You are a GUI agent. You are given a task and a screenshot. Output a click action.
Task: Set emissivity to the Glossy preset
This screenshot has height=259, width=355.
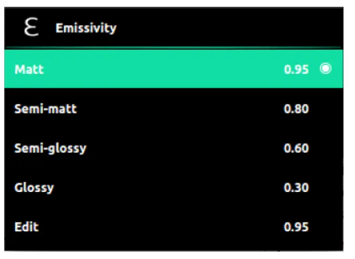173,187
